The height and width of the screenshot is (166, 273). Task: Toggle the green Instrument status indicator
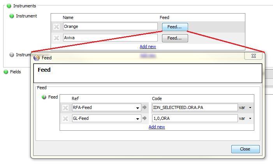(12, 16)
